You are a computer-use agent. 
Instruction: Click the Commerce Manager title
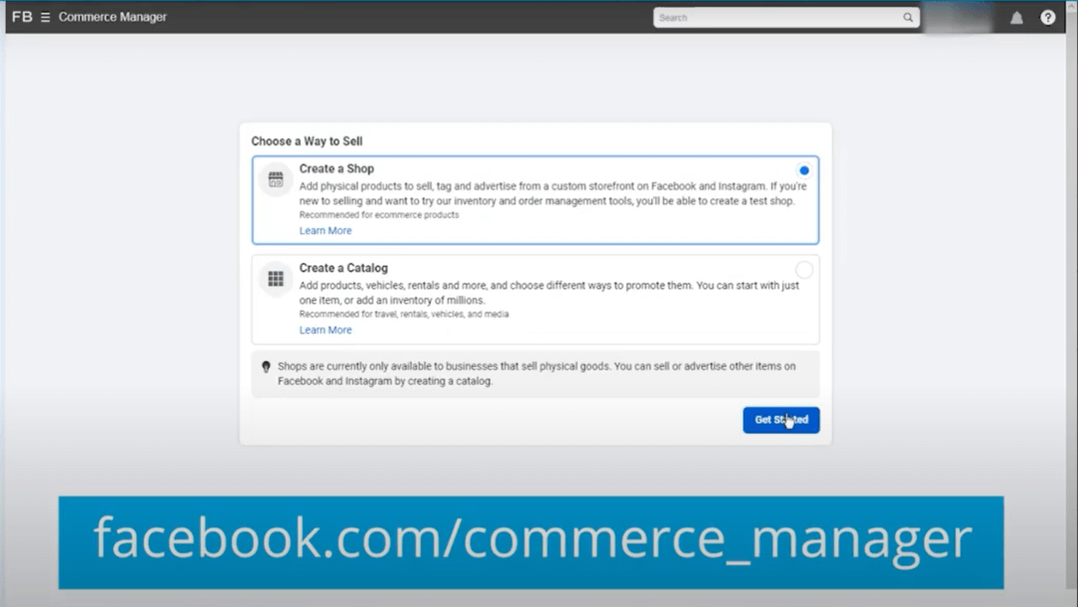[112, 17]
